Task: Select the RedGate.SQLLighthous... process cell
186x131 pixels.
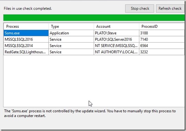Action: click(x=26, y=52)
